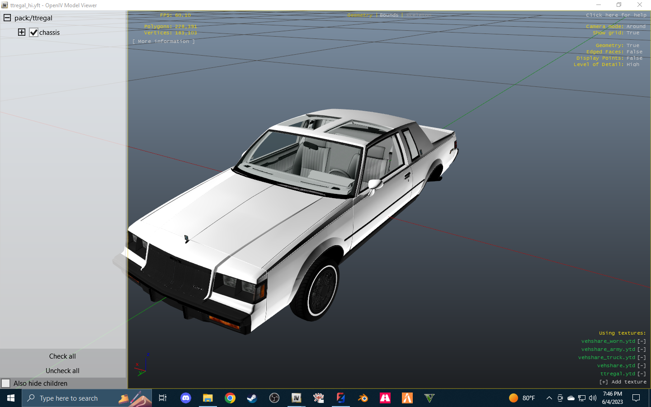The image size is (651, 407).
Task: Launch Blender from the taskbar
Action: point(363,398)
